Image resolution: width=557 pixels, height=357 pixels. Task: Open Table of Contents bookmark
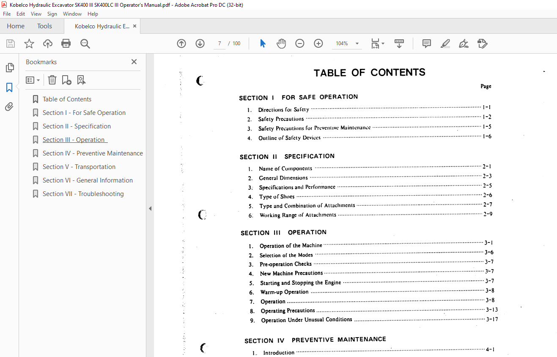[67, 99]
